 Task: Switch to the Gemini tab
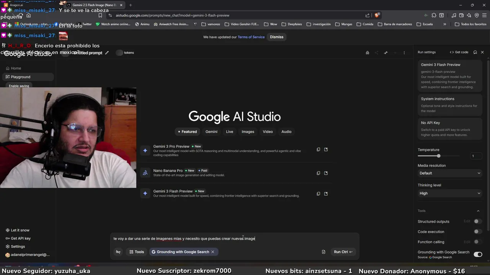[x=211, y=132]
